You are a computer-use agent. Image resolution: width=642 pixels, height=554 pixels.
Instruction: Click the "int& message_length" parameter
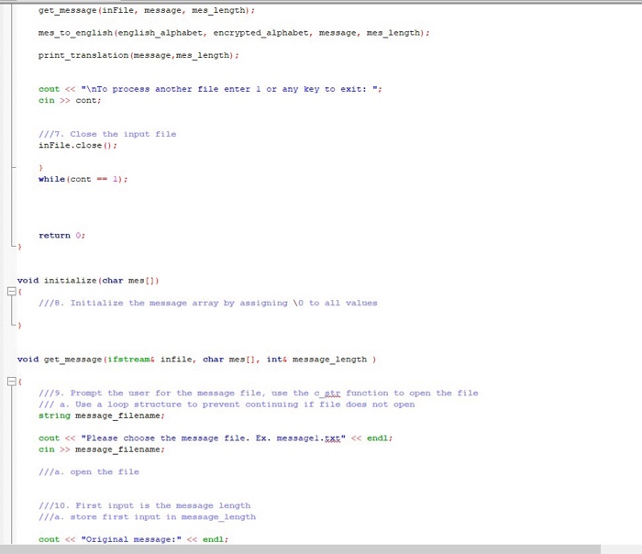coord(316,360)
